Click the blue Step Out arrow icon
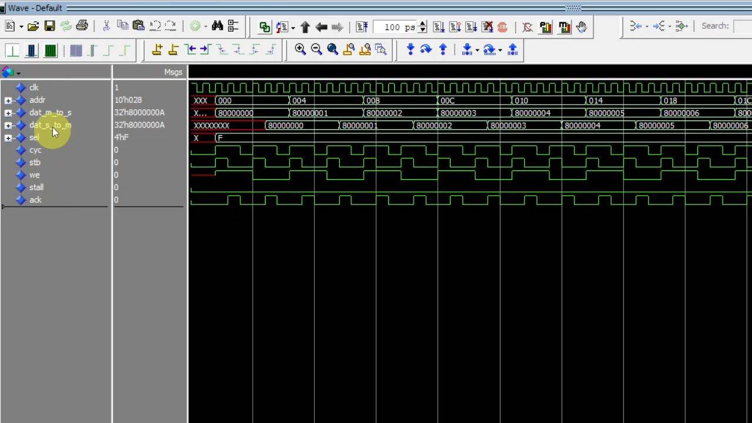The width and height of the screenshot is (752, 423). (443, 49)
